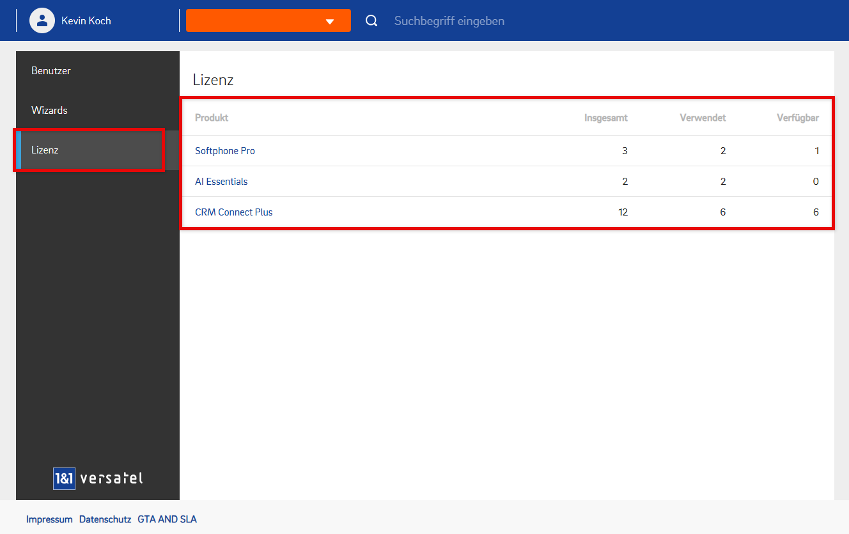849x534 pixels.
Task: Open the GTA AND SLA link
Action: pyautogui.click(x=167, y=519)
